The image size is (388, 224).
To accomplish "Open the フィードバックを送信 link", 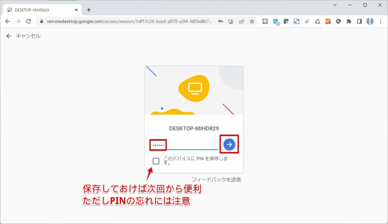I will click(216, 179).
